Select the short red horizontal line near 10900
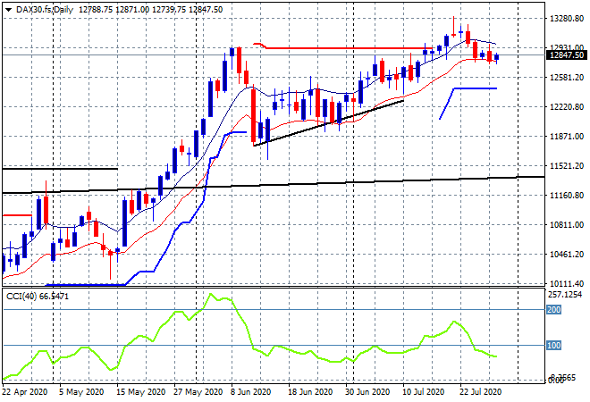Image resolution: width=590 pixels, height=402 pixels. tap(17, 215)
